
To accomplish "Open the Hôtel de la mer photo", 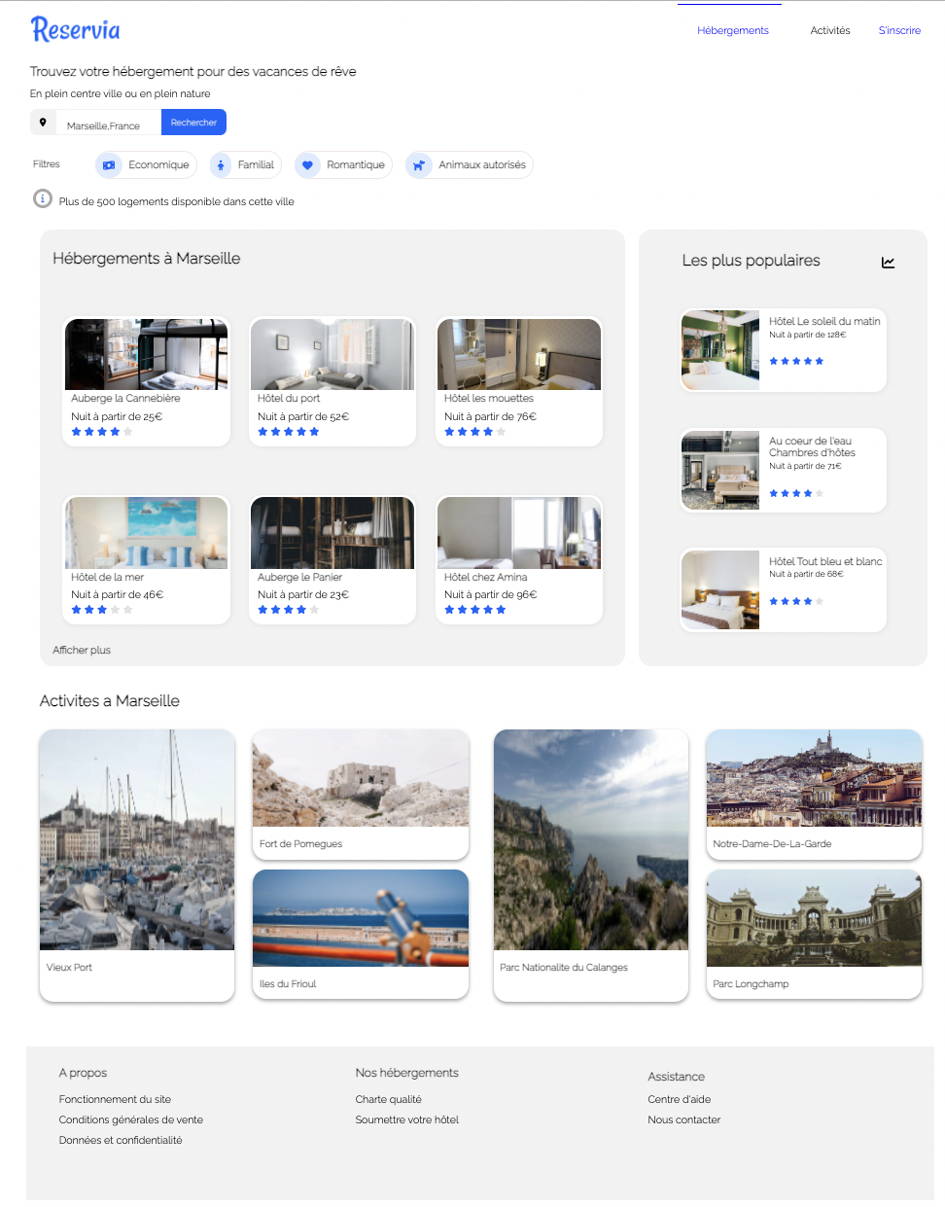I will (x=147, y=533).
